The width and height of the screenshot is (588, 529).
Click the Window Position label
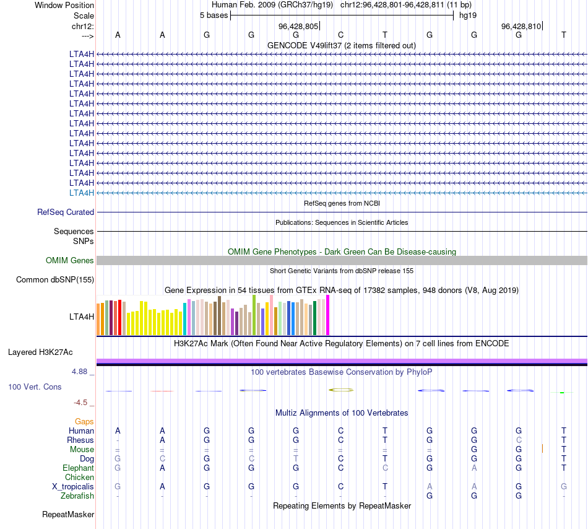[64, 5]
